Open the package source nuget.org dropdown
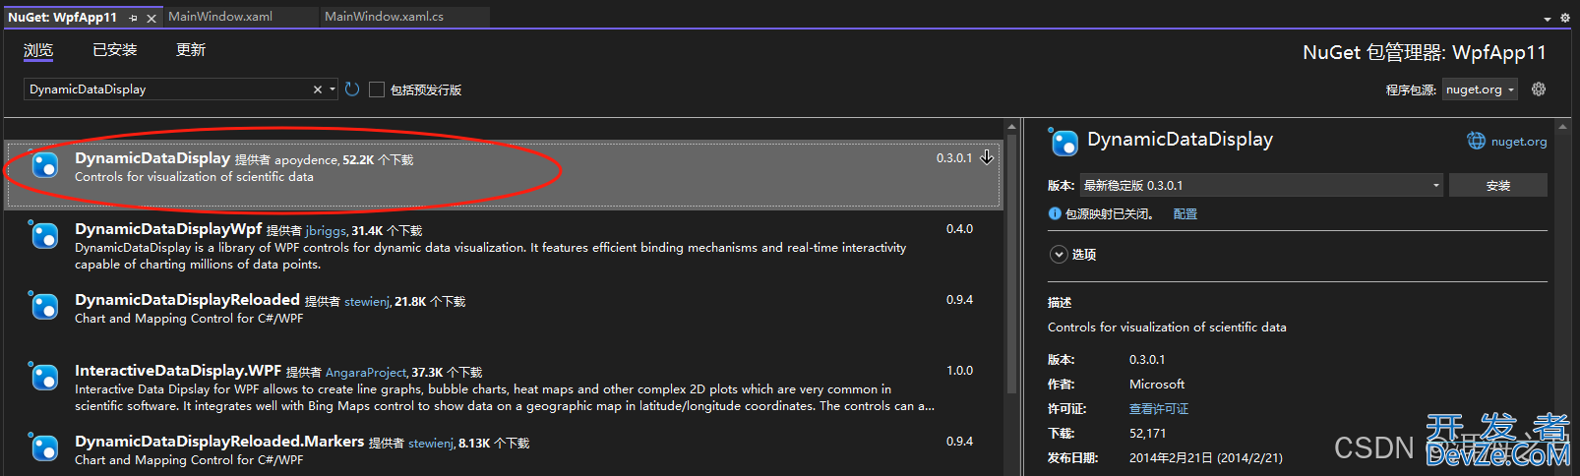1580x476 pixels. tap(1480, 89)
